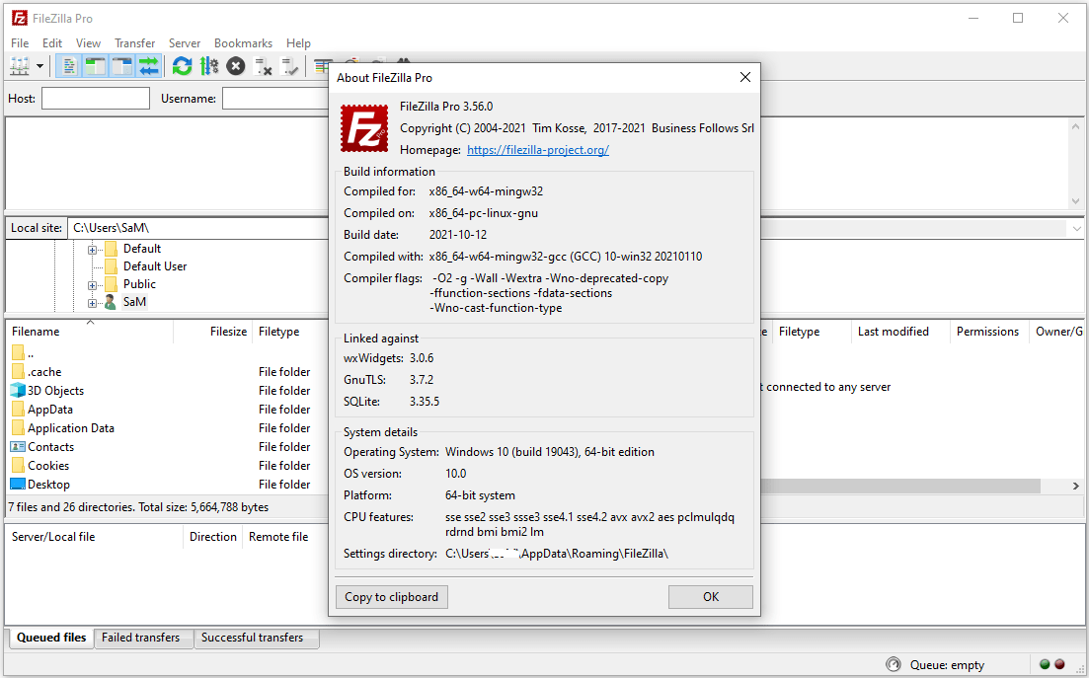Open the Site Manager dropdown arrow
Viewport: 1089px width, 678px height.
point(39,67)
